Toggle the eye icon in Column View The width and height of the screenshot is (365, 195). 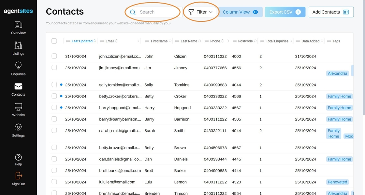click(255, 12)
